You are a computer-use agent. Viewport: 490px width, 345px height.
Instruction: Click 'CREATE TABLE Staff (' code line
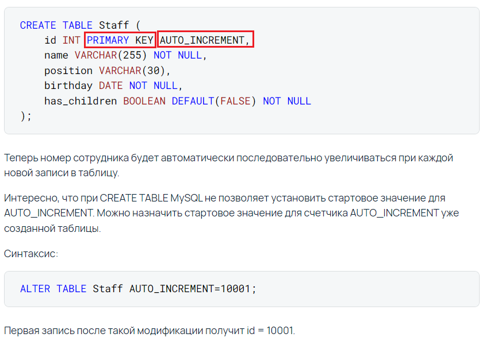tap(81, 25)
